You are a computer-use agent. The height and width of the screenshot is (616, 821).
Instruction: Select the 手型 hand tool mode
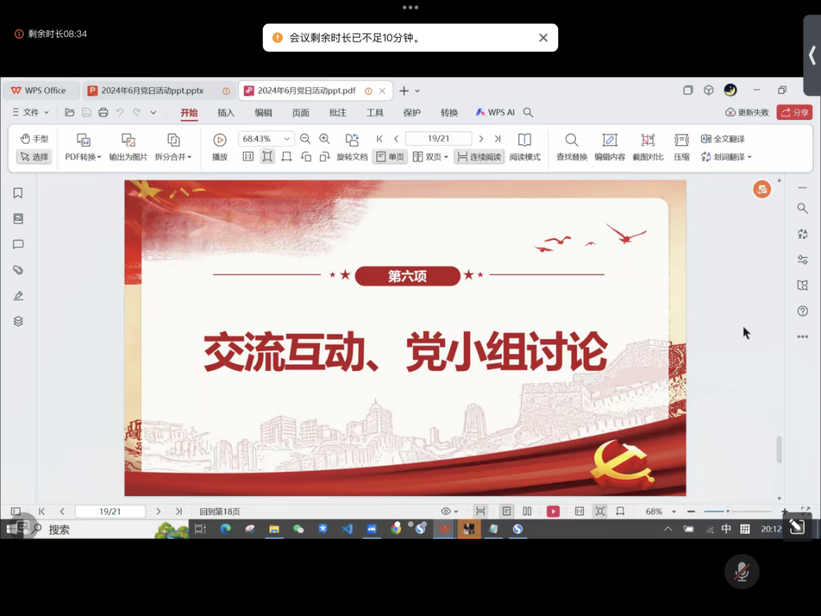point(34,139)
